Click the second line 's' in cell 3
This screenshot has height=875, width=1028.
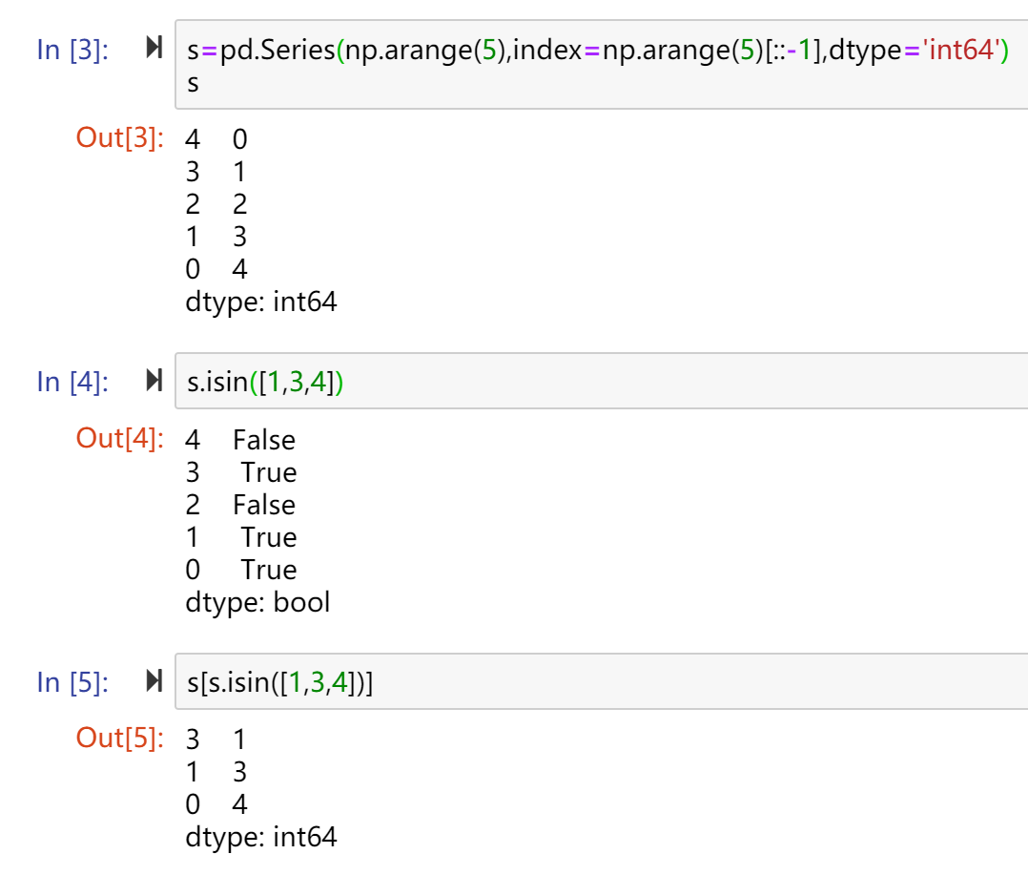[193, 83]
